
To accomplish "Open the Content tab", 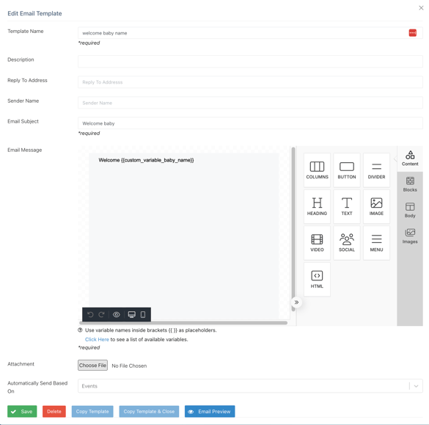I will click(x=410, y=159).
